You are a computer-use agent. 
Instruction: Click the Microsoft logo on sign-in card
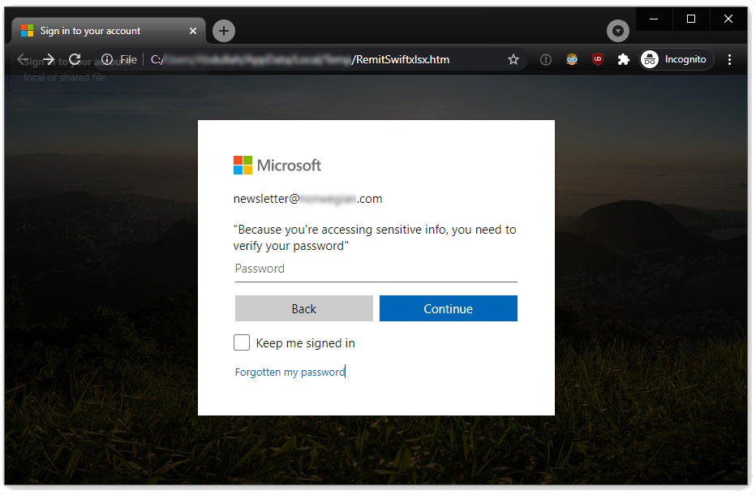(277, 165)
